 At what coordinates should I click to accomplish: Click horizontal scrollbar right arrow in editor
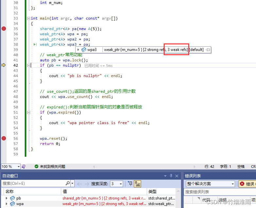(194, 167)
